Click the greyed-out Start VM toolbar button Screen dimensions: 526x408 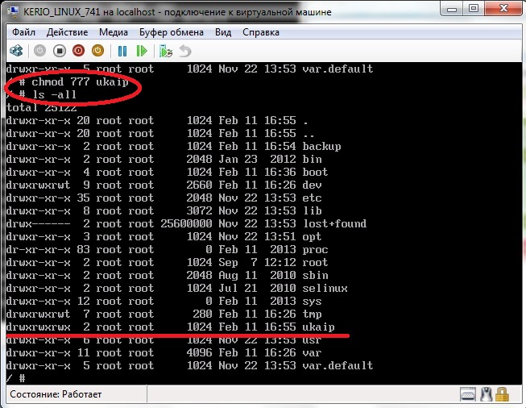click(x=40, y=51)
